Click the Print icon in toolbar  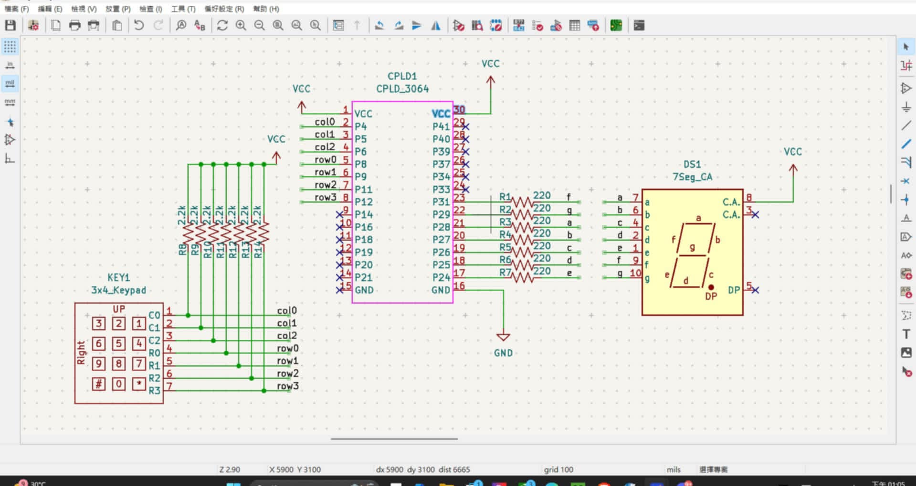point(74,26)
